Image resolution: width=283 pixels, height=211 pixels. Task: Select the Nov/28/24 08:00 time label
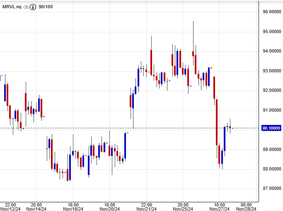(x=246, y=207)
